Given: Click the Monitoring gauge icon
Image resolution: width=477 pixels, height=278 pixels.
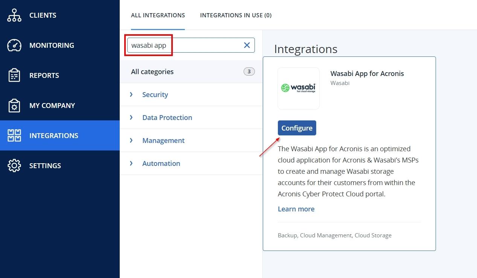Looking at the screenshot, I should (x=14, y=45).
